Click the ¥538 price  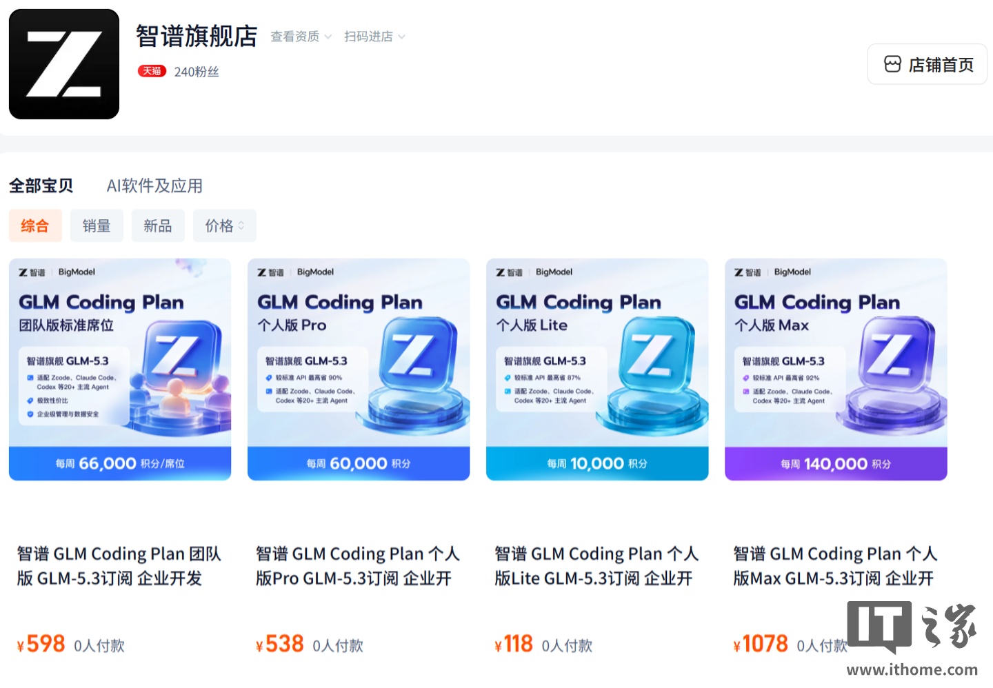pyautogui.click(x=279, y=644)
